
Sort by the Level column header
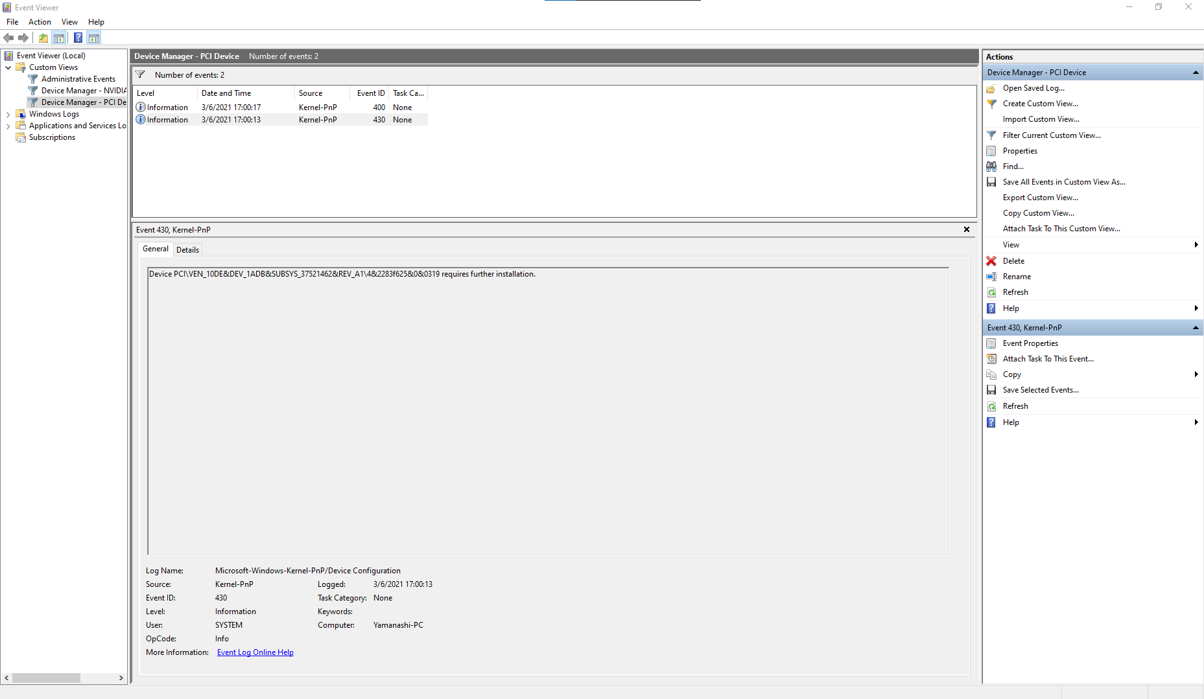coord(165,93)
